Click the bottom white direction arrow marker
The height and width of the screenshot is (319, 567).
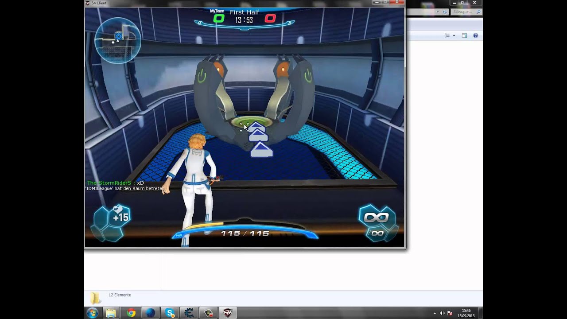[x=261, y=150]
